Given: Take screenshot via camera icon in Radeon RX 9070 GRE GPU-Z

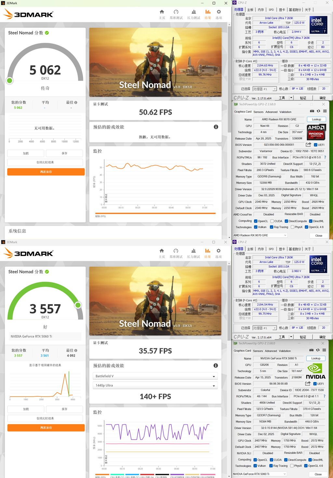Looking at the screenshot, I should point(312,111).
